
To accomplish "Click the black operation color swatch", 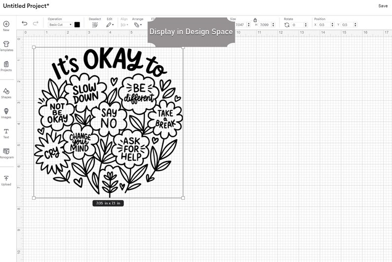I will [77, 25].
